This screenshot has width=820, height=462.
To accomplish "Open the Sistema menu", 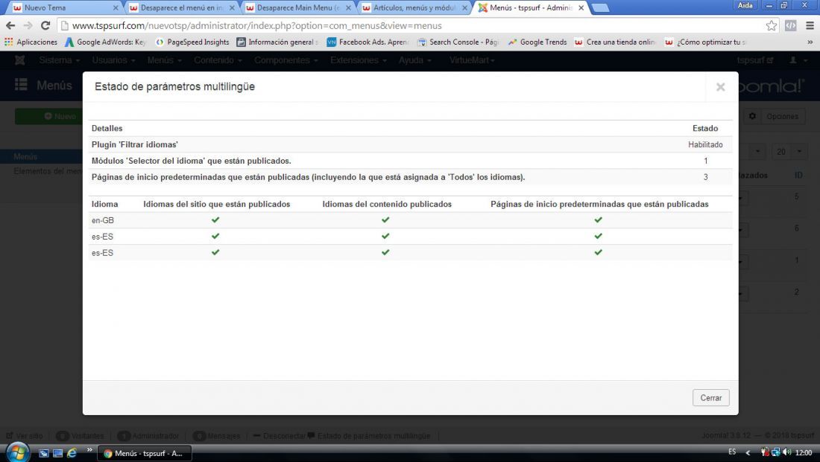I will point(59,60).
